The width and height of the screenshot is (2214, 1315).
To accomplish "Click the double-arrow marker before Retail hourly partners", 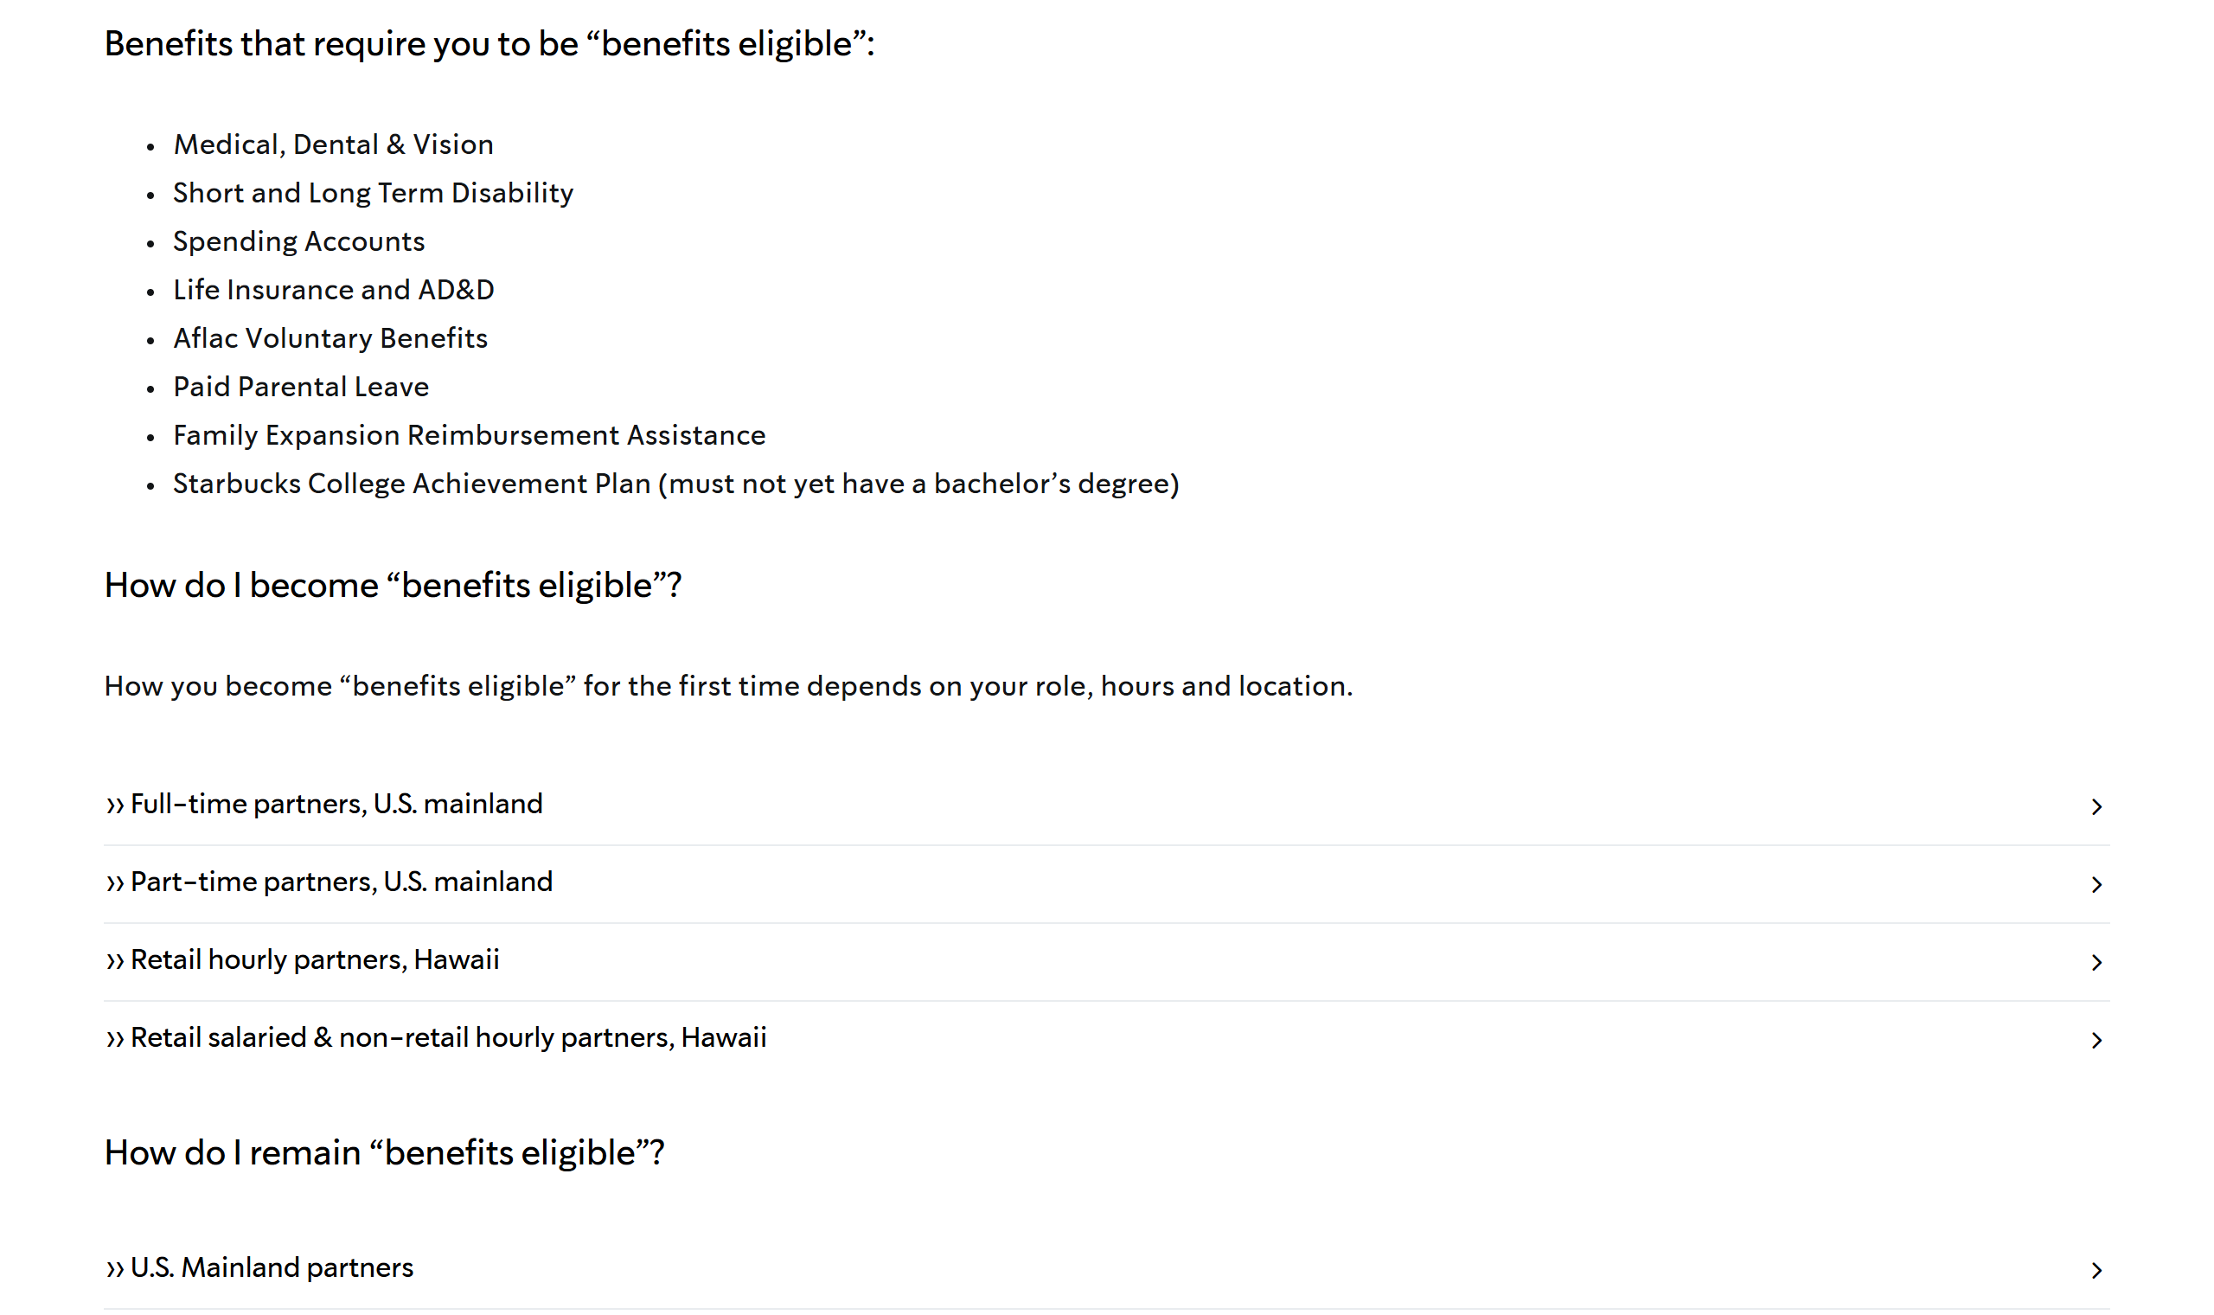I will (x=114, y=961).
